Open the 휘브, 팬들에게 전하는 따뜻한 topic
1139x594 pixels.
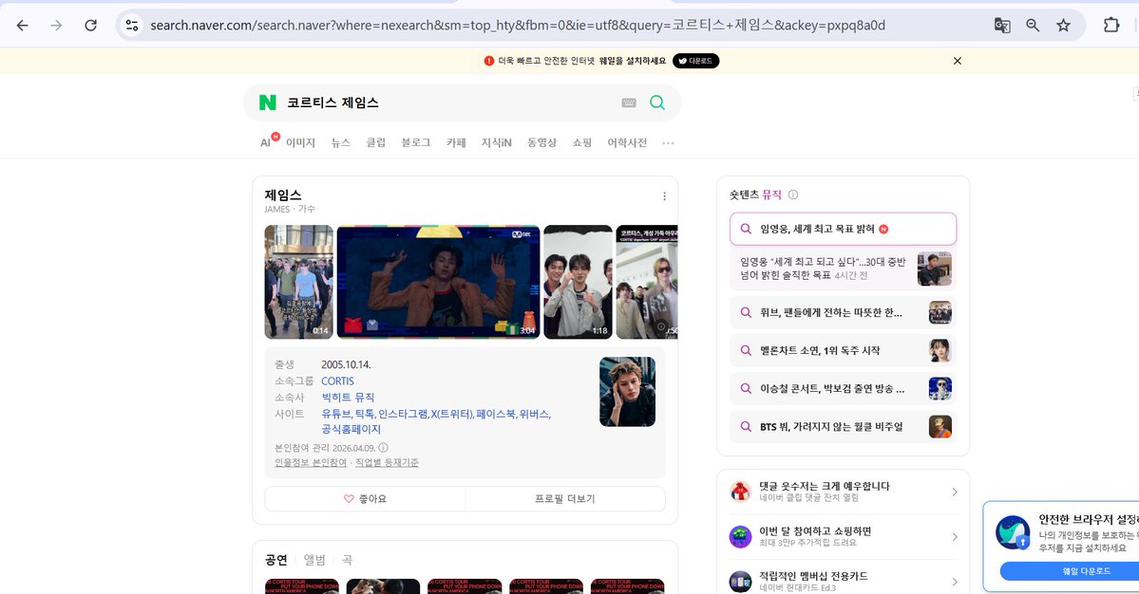click(843, 312)
